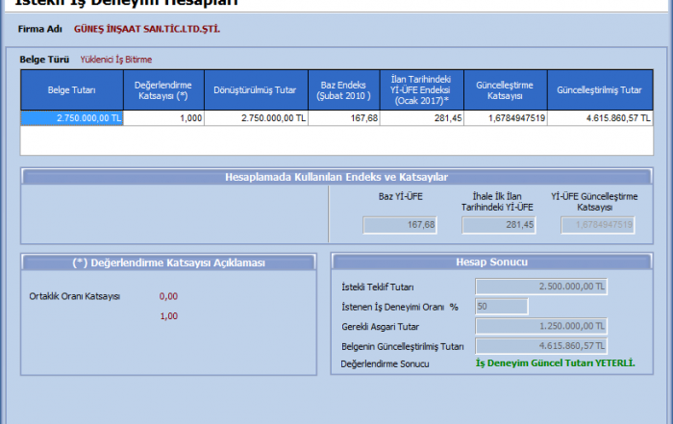The height and width of the screenshot is (424, 673).
Task: Select the highlighted Belge Tutarı cell in the table
Action: [72, 118]
